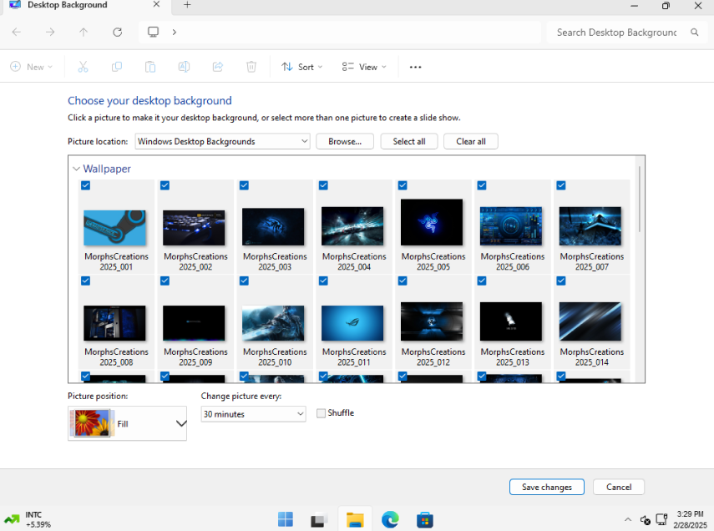Select the MorphsCreations 2025_010 thumbnail

pyautogui.click(x=273, y=323)
